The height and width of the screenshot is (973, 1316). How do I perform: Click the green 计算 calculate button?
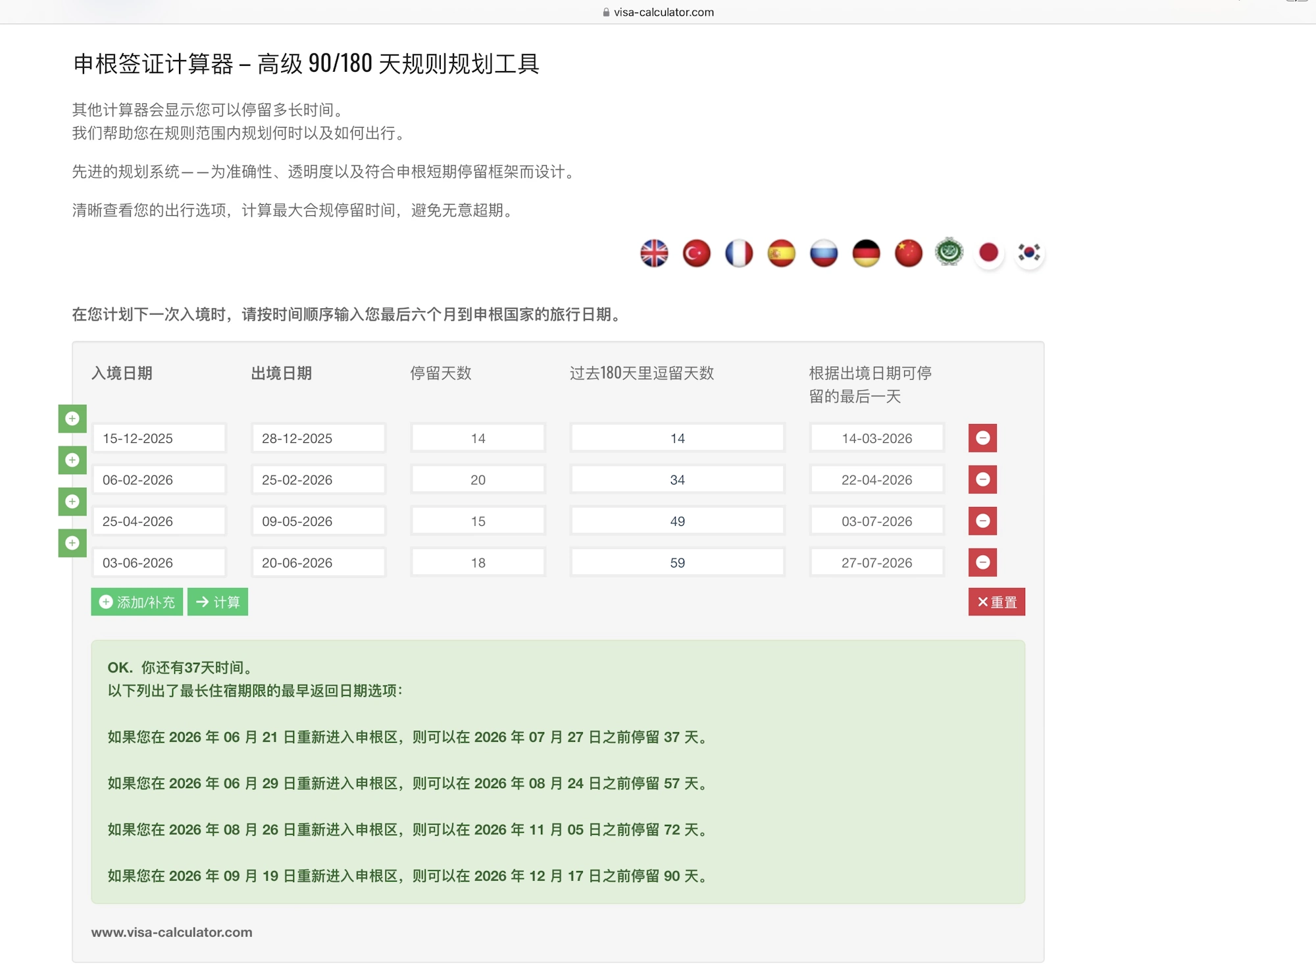(x=218, y=602)
